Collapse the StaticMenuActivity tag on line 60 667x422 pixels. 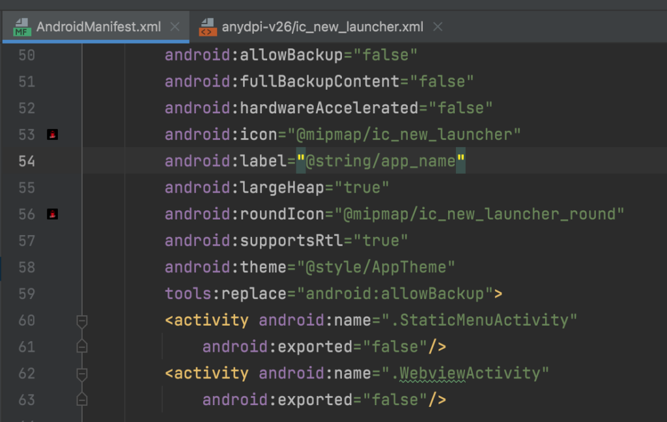coord(82,320)
